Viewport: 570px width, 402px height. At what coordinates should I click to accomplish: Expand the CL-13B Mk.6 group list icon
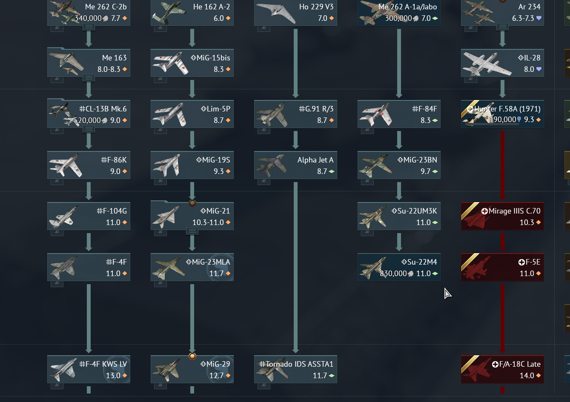89,129
